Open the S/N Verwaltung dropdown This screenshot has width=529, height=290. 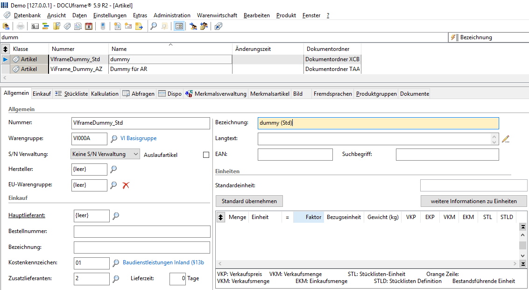[105, 154]
